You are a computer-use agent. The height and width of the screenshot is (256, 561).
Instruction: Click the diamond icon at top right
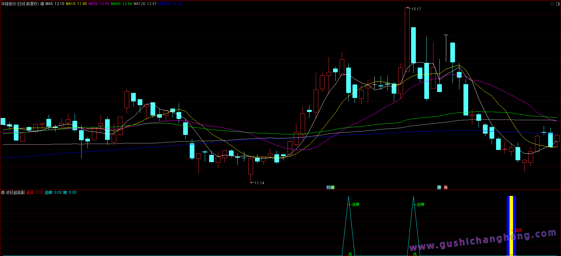click(552, 4)
